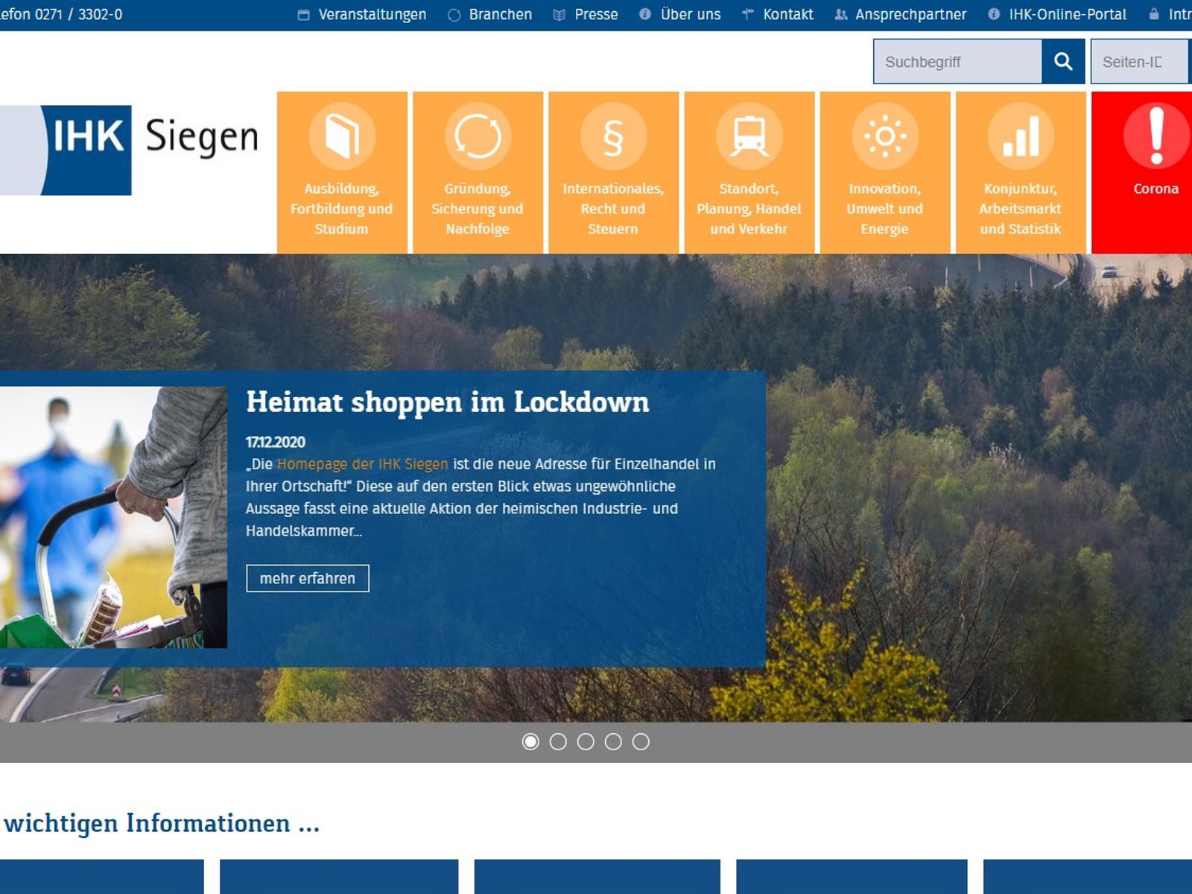Click the shopping cart article thumbnail
The height and width of the screenshot is (894, 1192).
(113, 517)
